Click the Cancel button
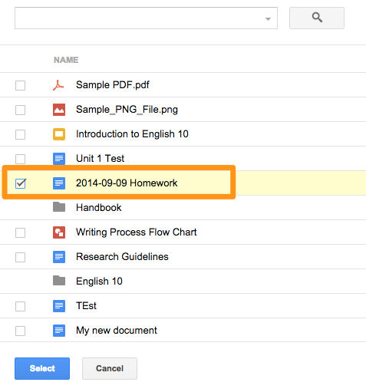The width and height of the screenshot is (366, 392). (110, 368)
